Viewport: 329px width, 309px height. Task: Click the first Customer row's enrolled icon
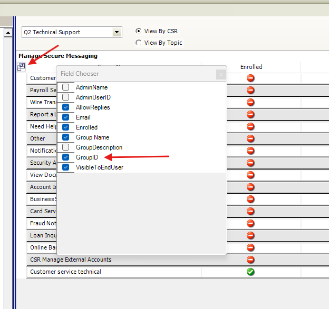(250, 78)
